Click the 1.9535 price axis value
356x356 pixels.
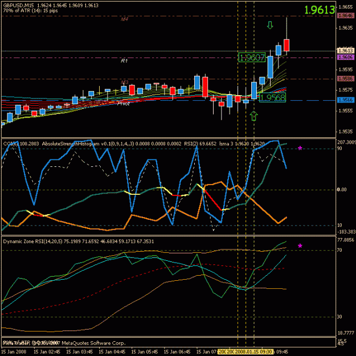point(346,132)
